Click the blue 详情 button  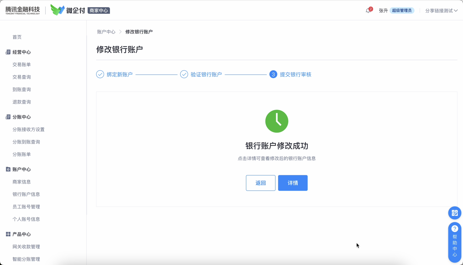coord(293,183)
